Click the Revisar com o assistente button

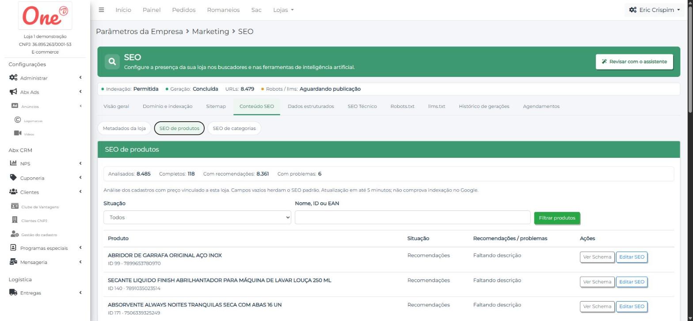pos(634,61)
